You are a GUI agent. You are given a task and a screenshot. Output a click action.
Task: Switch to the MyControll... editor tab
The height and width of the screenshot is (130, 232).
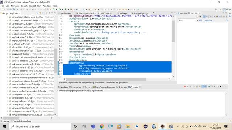click(105, 13)
